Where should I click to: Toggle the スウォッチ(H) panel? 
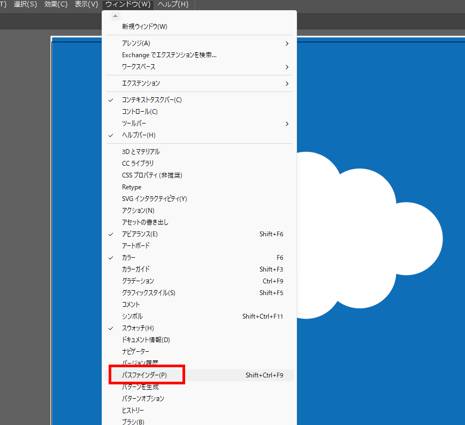tap(138, 328)
